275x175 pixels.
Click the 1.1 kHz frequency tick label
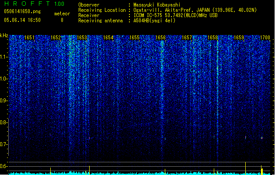point(3,57)
